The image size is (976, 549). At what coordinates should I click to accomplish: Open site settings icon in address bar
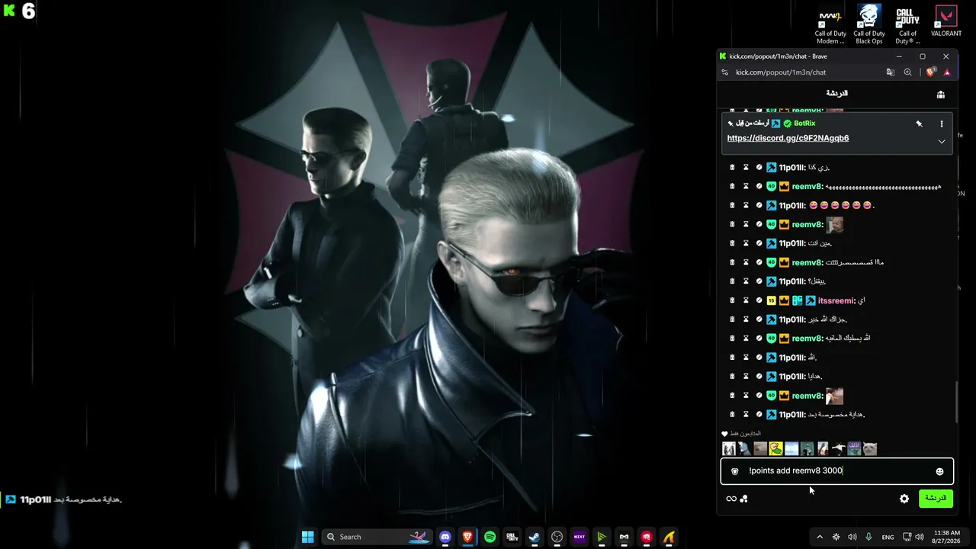point(724,72)
